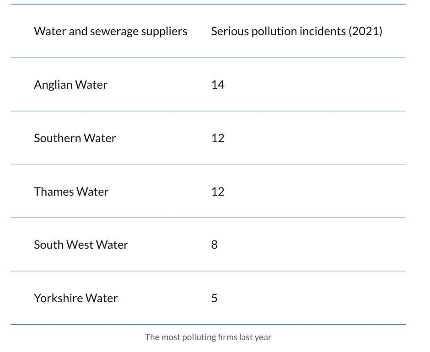Click Anglian Water's incident count of 14
430x352 pixels.
[x=218, y=85]
